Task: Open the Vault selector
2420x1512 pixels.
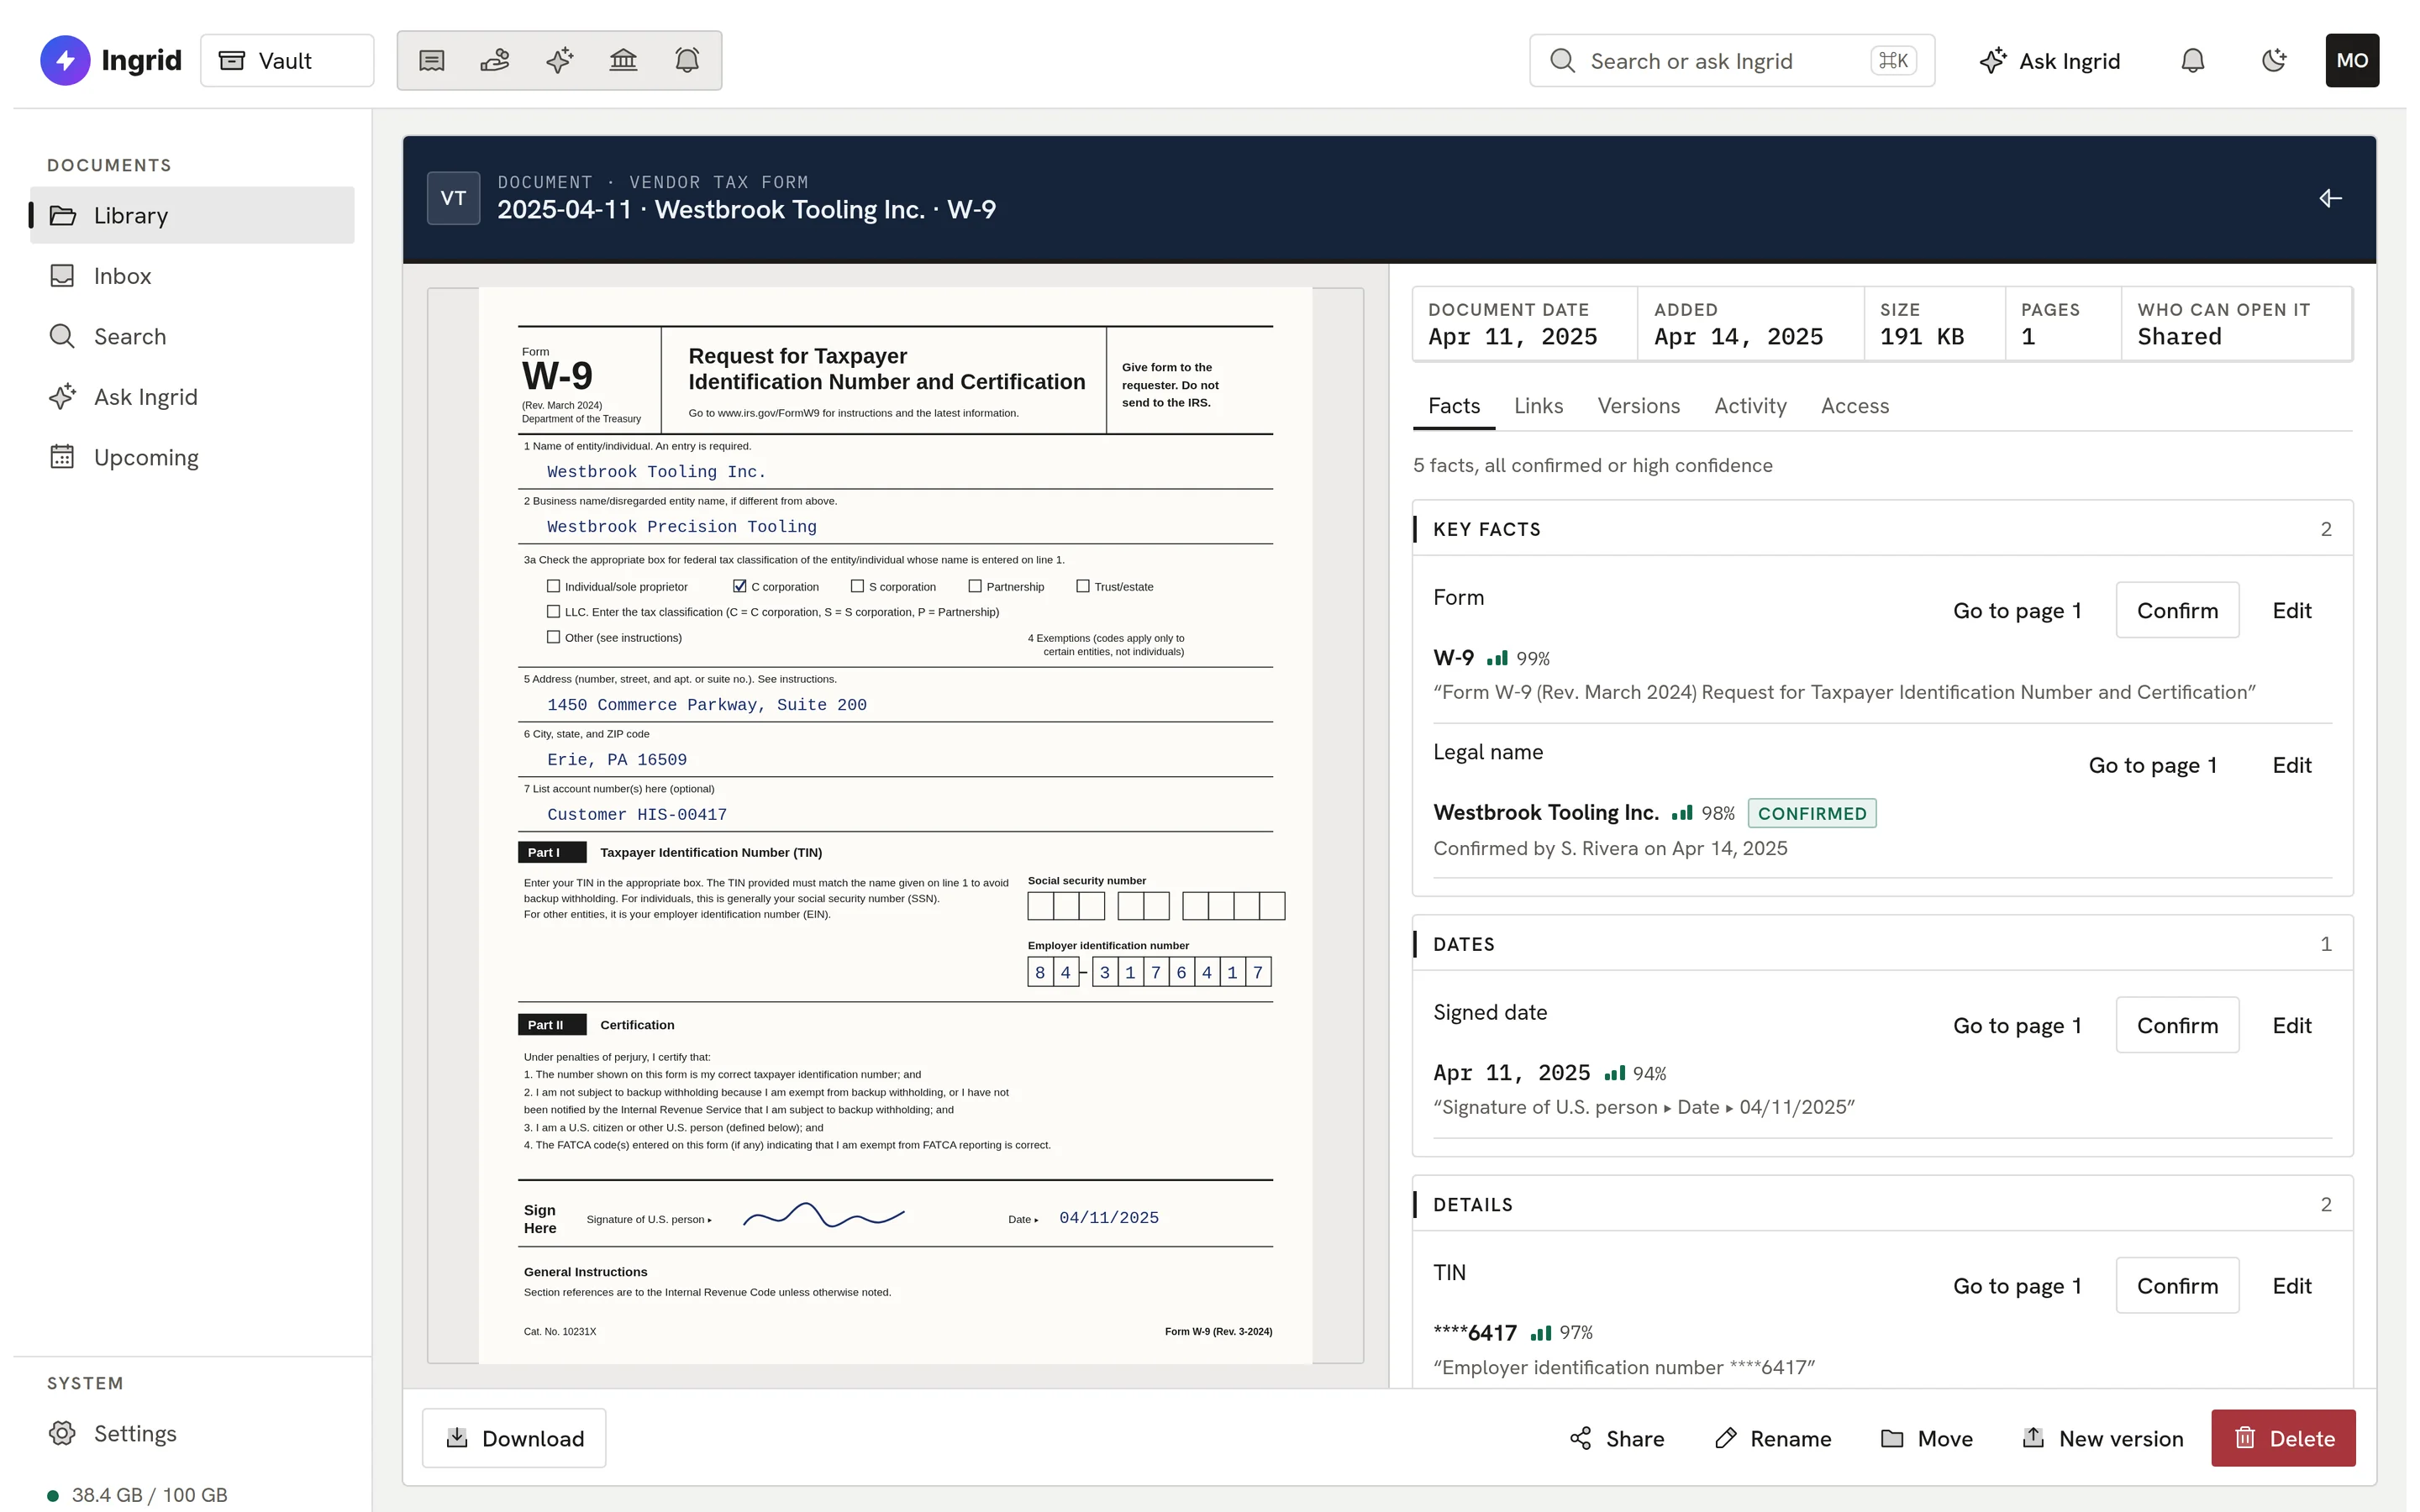Action: [x=287, y=61]
